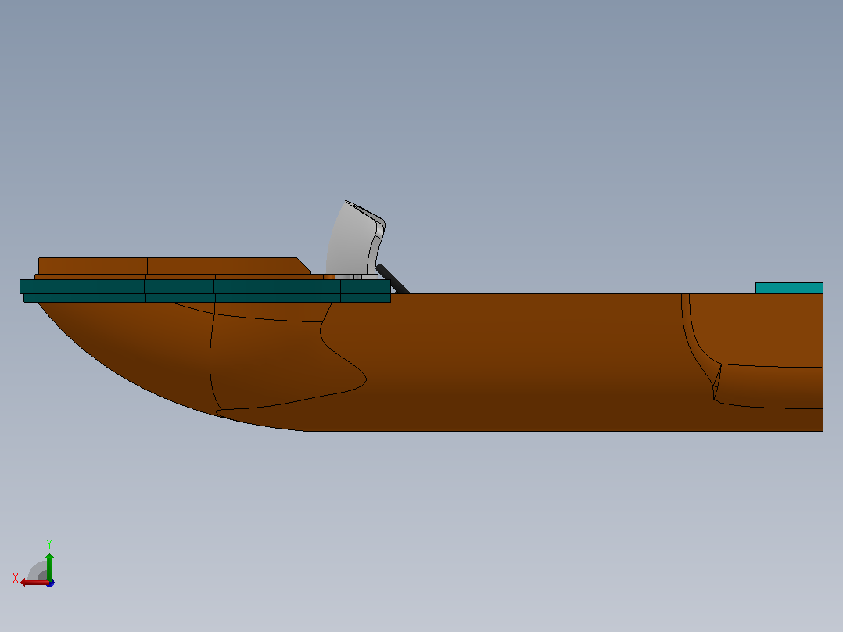Click the green Y axis arrow of triad
Viewport: 843px width, 632px height.
click(49, 566)
